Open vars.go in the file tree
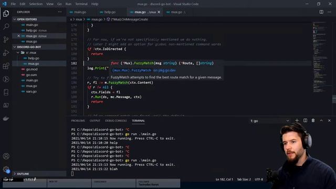Screen dimensions: 336x189 [39, 91]
